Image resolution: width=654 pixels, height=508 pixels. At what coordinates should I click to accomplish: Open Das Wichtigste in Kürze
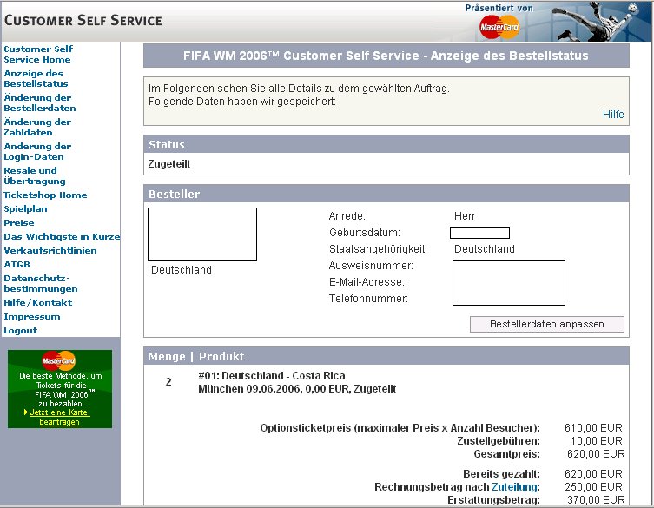pos(62,237)
